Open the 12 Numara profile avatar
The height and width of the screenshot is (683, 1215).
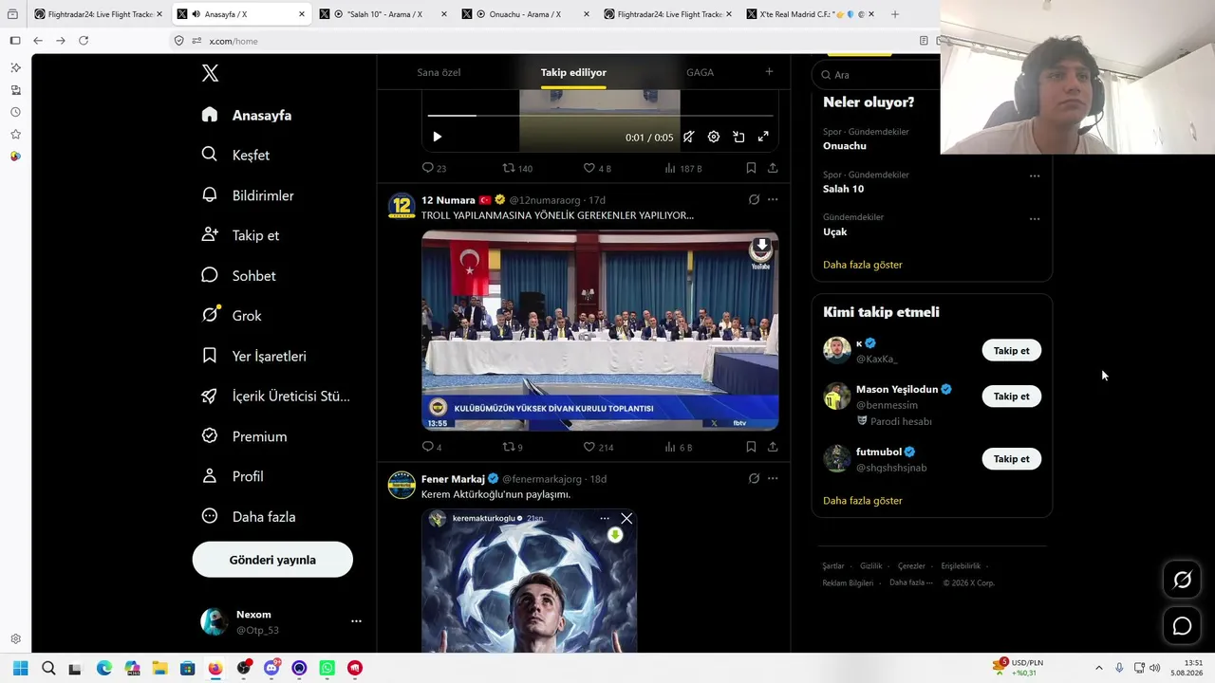pyautogui.click(x=402, y=206)
